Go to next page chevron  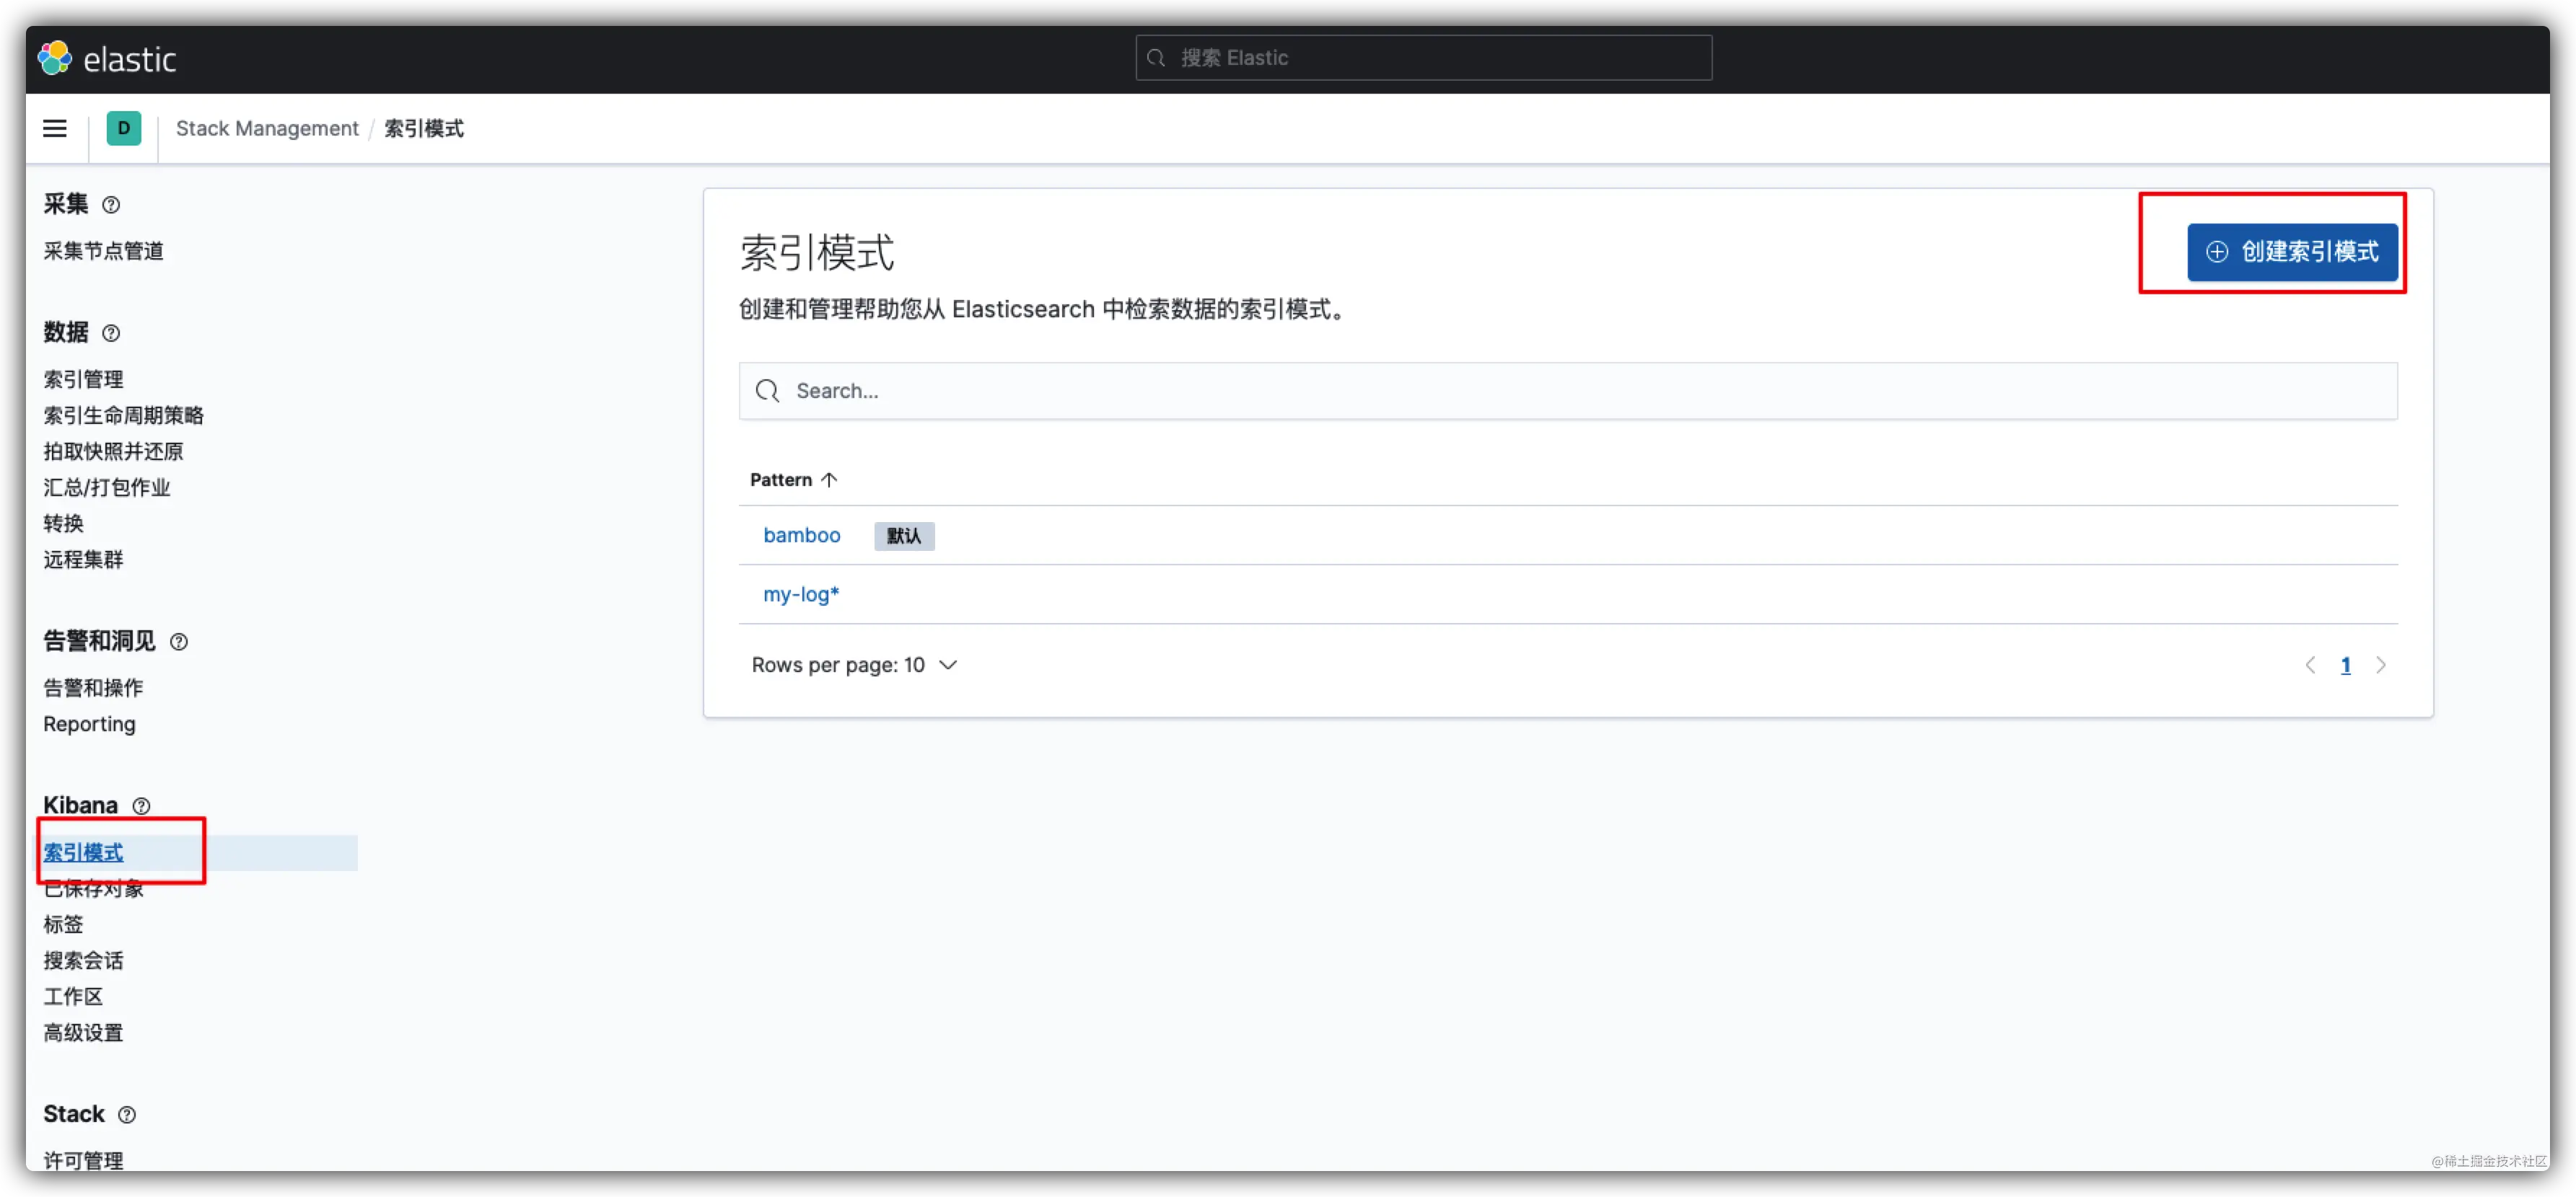2381,664
